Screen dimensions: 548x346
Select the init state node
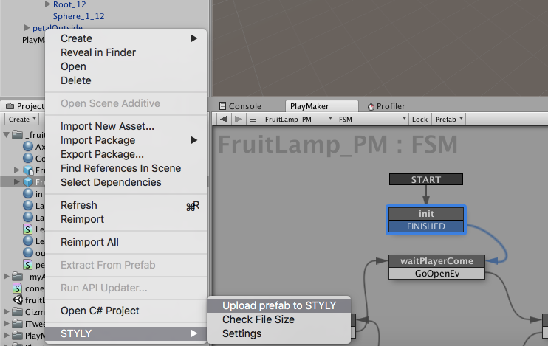click(426, 214)
